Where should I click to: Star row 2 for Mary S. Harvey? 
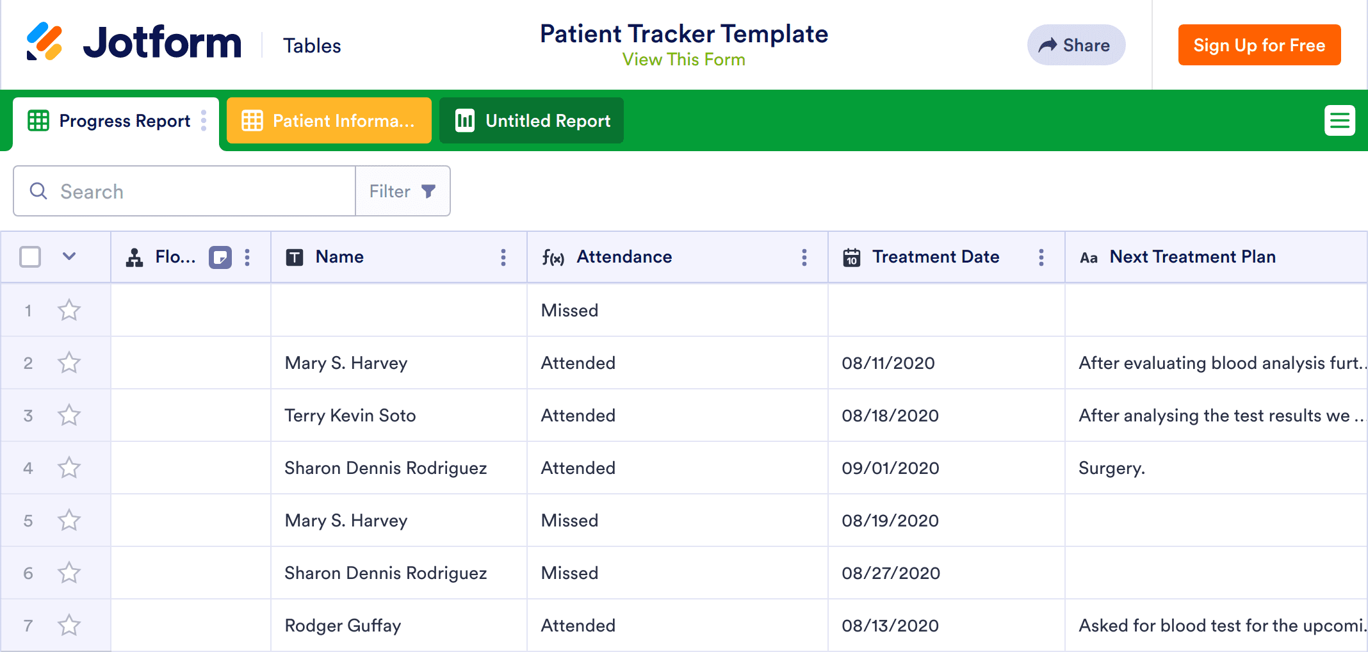click(x=69, y=363)
